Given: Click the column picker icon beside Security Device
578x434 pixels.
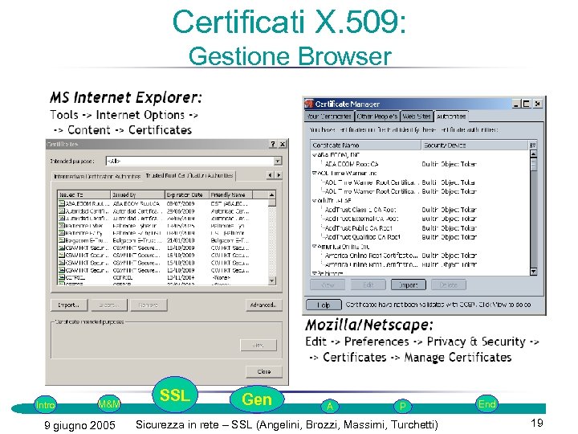Looking at the screenshot, I should click(x=533, y=145).
